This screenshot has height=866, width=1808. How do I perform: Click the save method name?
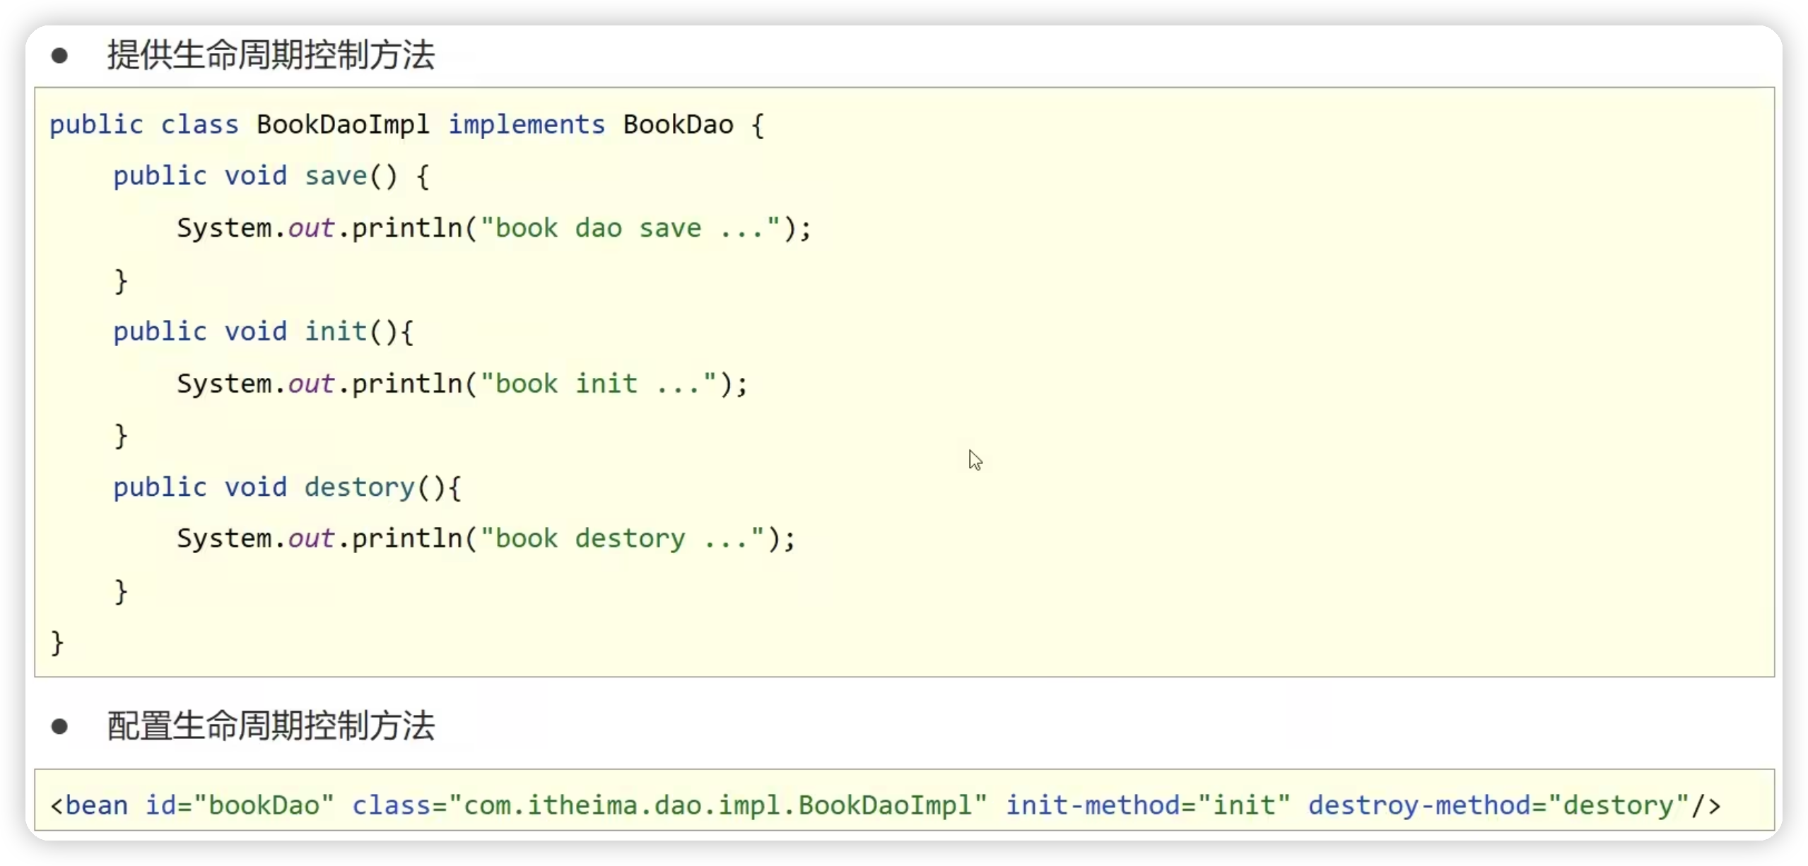tap(336, 177)
